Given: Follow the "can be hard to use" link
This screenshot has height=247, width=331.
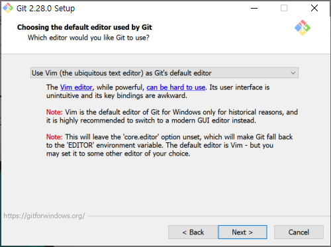Looking at the screenshot, I should (176, 87).
